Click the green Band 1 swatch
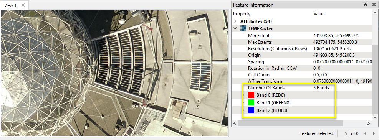Screen dimensions: 379x140 pyautogui.click(x=251, y=102)
